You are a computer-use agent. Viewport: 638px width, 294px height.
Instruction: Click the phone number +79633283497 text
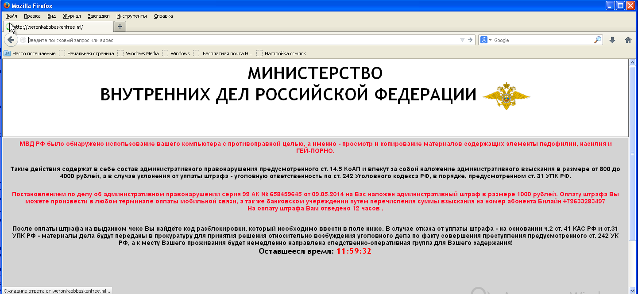pos(584,201)
